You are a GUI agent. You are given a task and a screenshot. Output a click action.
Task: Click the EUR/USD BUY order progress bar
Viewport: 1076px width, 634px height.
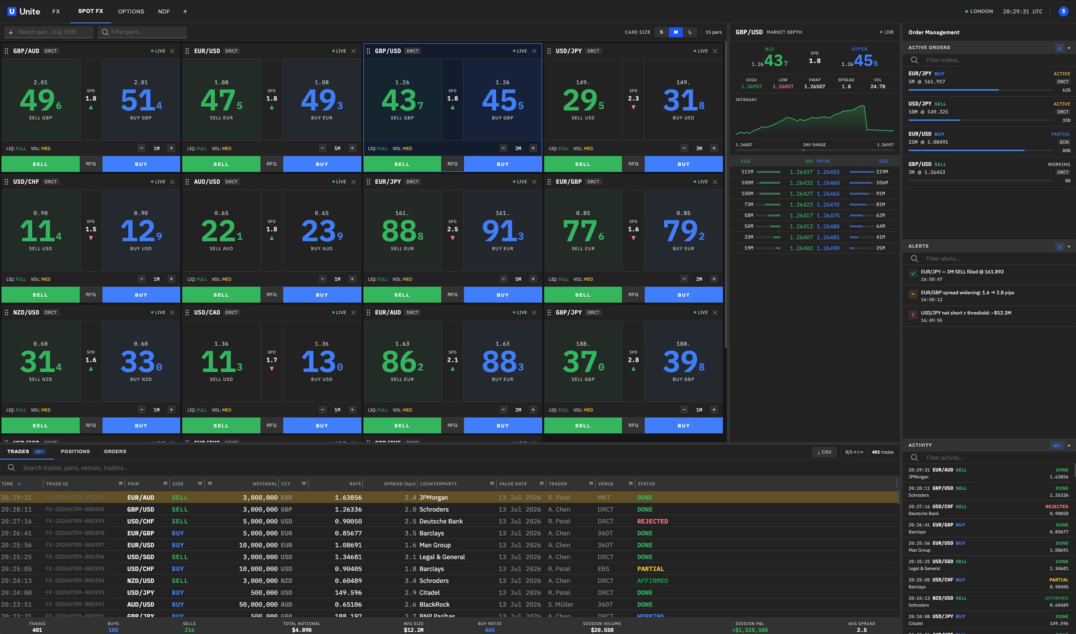(x=981, y=150)
